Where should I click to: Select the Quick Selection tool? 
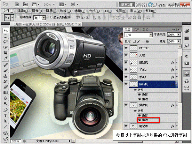(x=6, y=47)
